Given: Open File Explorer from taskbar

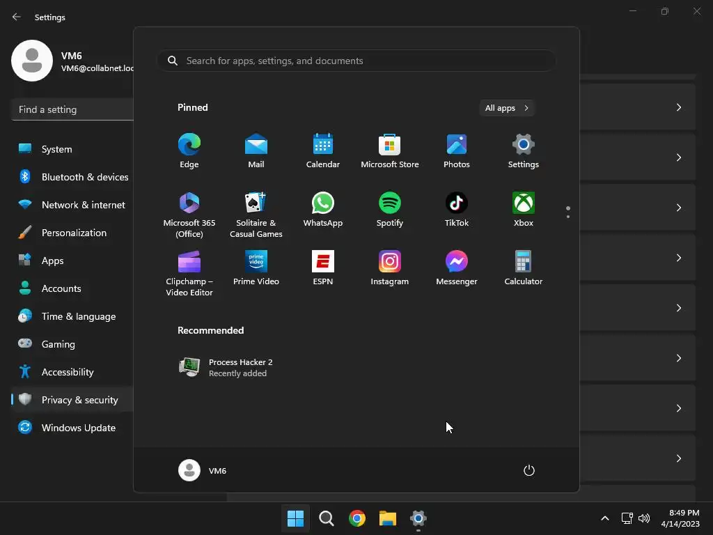Looking at the screenshot, I should (x=388, y=518).
